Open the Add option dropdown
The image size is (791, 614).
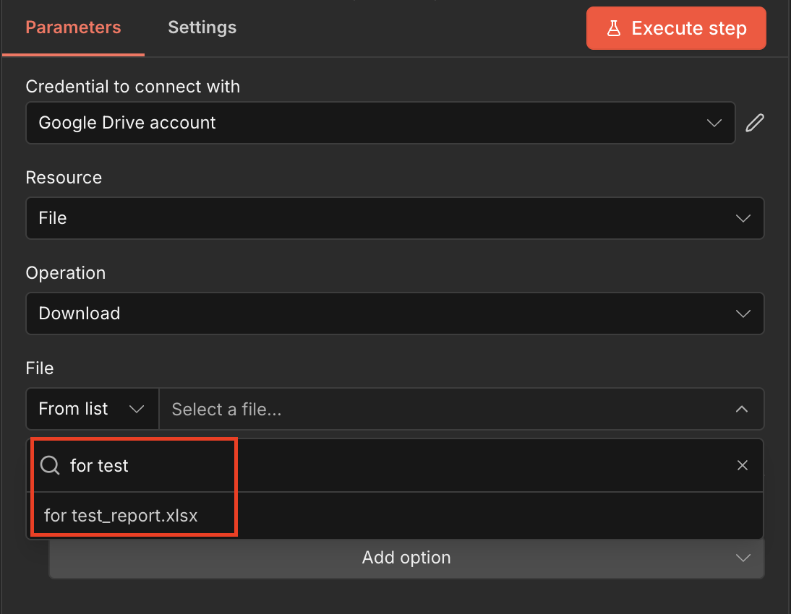pyautogui.click(x=406, y=558)
